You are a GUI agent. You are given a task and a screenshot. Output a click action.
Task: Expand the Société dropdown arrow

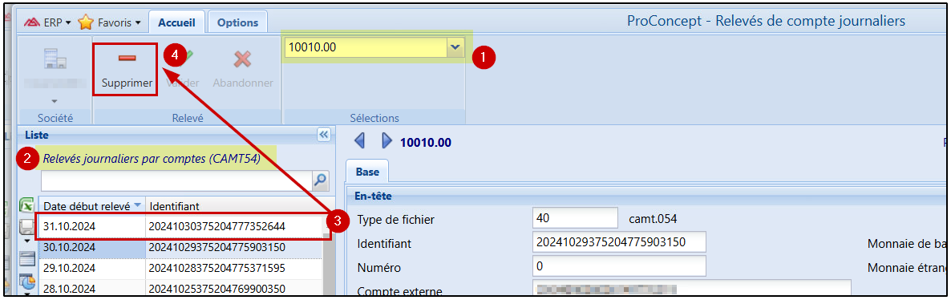pyautogui.click(x=54, y=101)
